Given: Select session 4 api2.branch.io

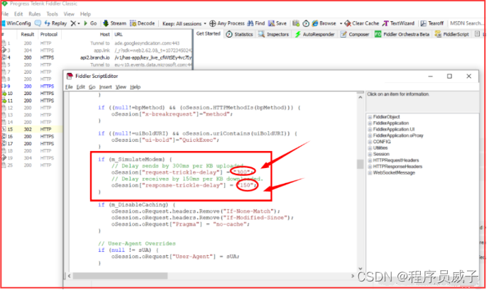Looking at the screenshot, I should pyautogui.click(x=97, y=57).
